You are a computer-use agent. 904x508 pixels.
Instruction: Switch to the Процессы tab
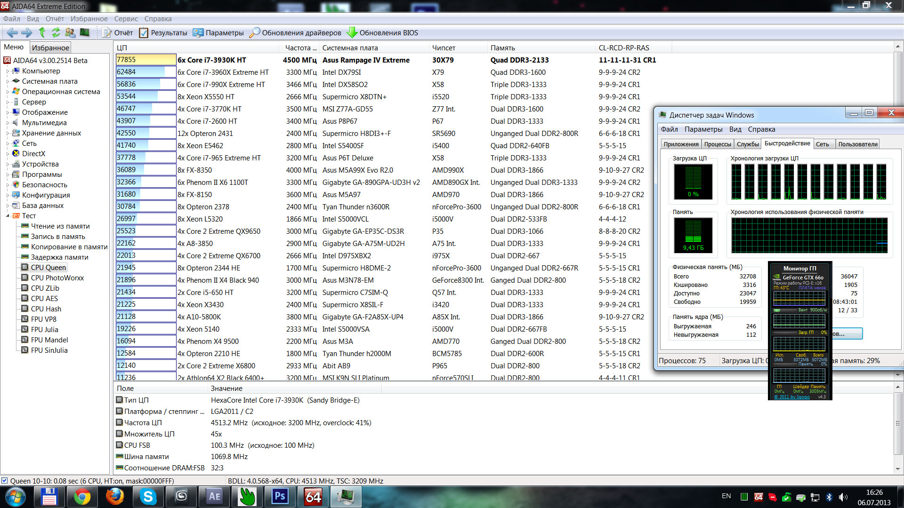coord(718,144)
